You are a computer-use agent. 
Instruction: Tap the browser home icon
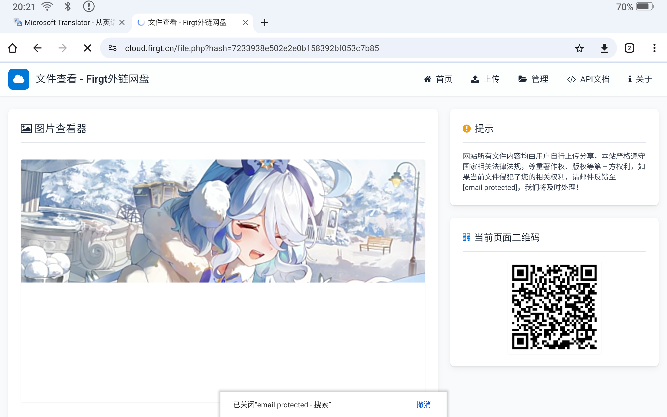[13, 48]
